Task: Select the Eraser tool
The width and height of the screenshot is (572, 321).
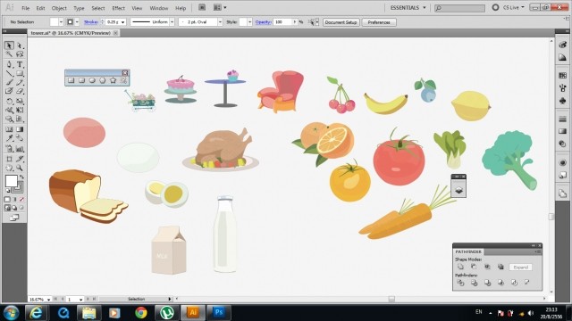Action: pyautogui.click(x=20, y=91)
